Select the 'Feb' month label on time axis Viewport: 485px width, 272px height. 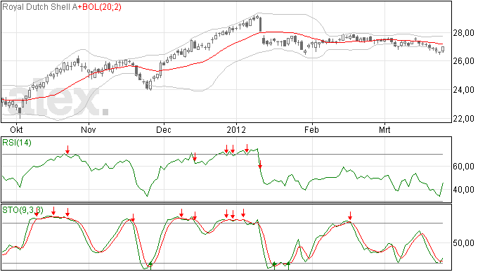pos(311,129)
